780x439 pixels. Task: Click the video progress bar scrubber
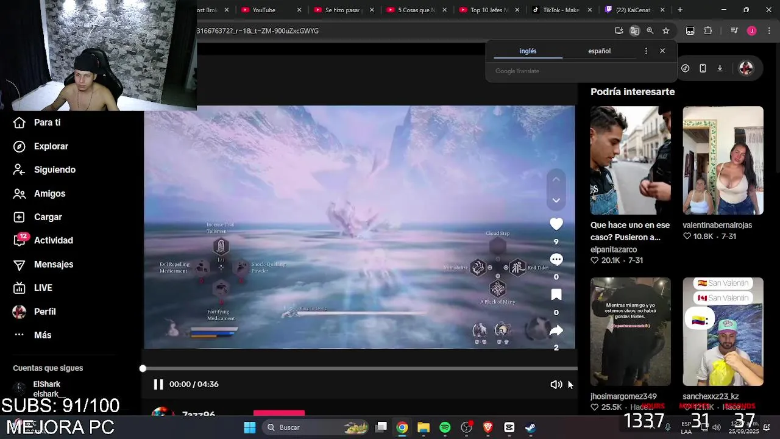click(x=143, y=368)
